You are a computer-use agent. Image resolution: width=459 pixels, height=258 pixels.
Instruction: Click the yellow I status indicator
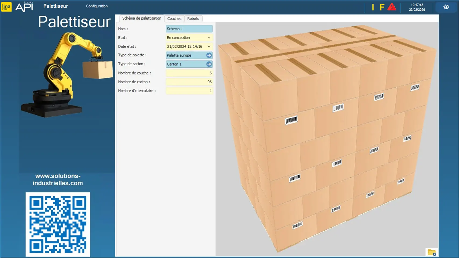(373, 7)
